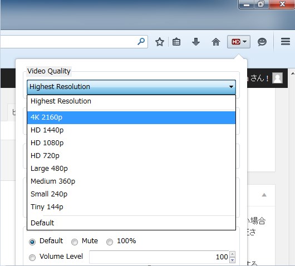Select Default at the list bottom
This screenshot has height=266, width=295.
(x=131, y=223)
